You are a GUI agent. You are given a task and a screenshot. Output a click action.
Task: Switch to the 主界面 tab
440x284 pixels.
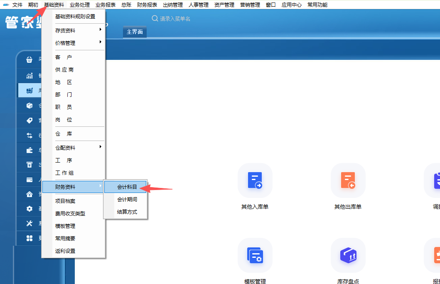[135, 32]
